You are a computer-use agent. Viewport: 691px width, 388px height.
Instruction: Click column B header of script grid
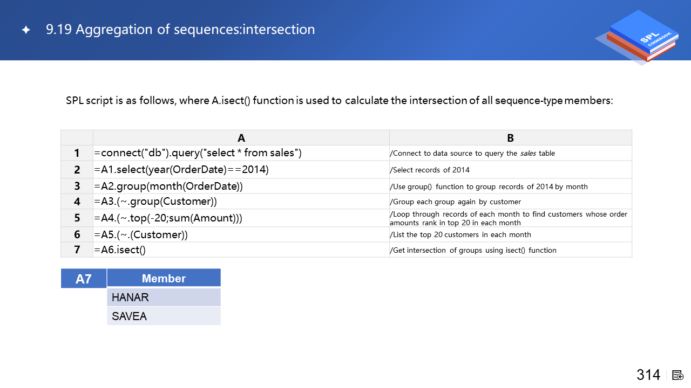pos(510,138)
